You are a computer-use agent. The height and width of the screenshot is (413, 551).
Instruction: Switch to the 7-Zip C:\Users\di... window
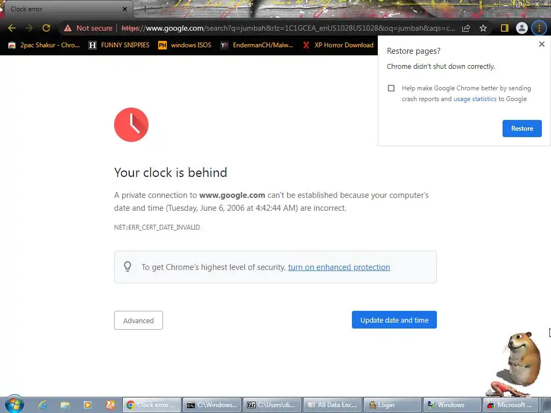point(272,405)
